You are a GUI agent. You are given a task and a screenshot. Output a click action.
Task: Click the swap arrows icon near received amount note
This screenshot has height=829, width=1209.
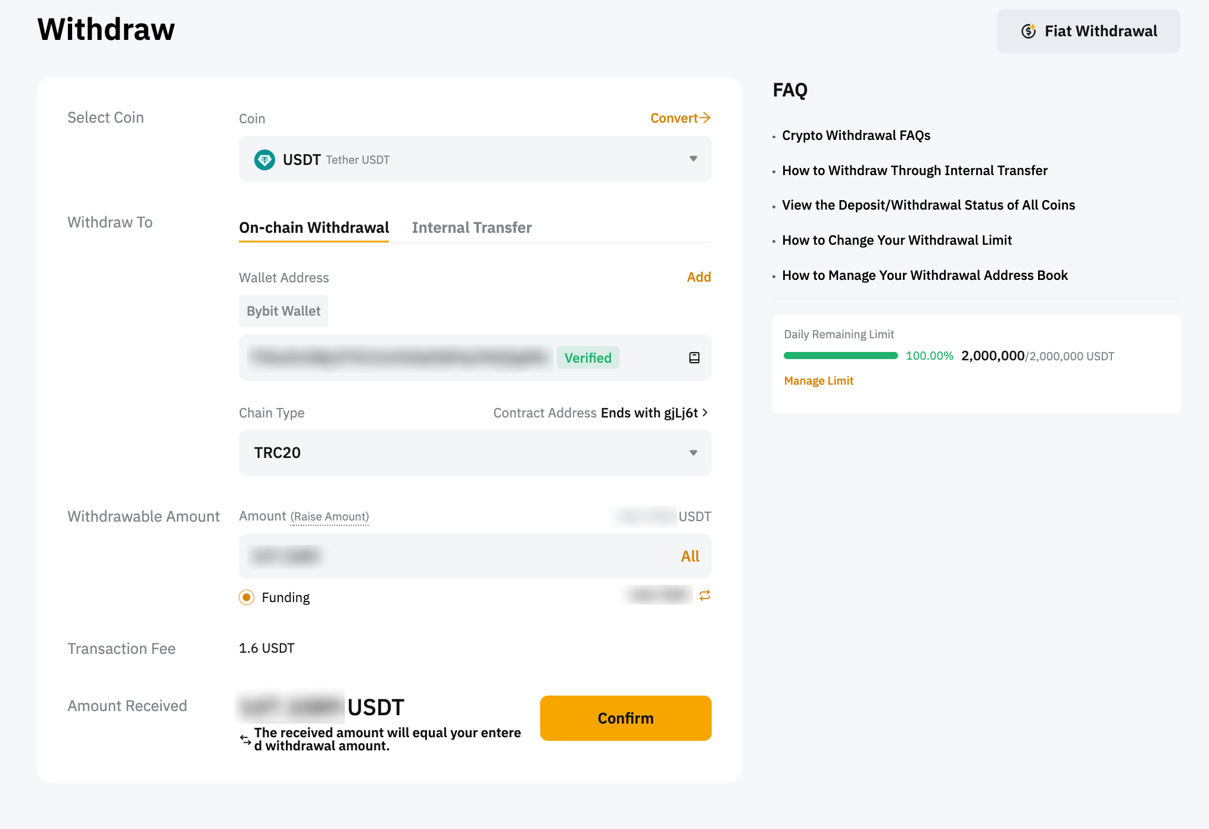tap(245, 740)
